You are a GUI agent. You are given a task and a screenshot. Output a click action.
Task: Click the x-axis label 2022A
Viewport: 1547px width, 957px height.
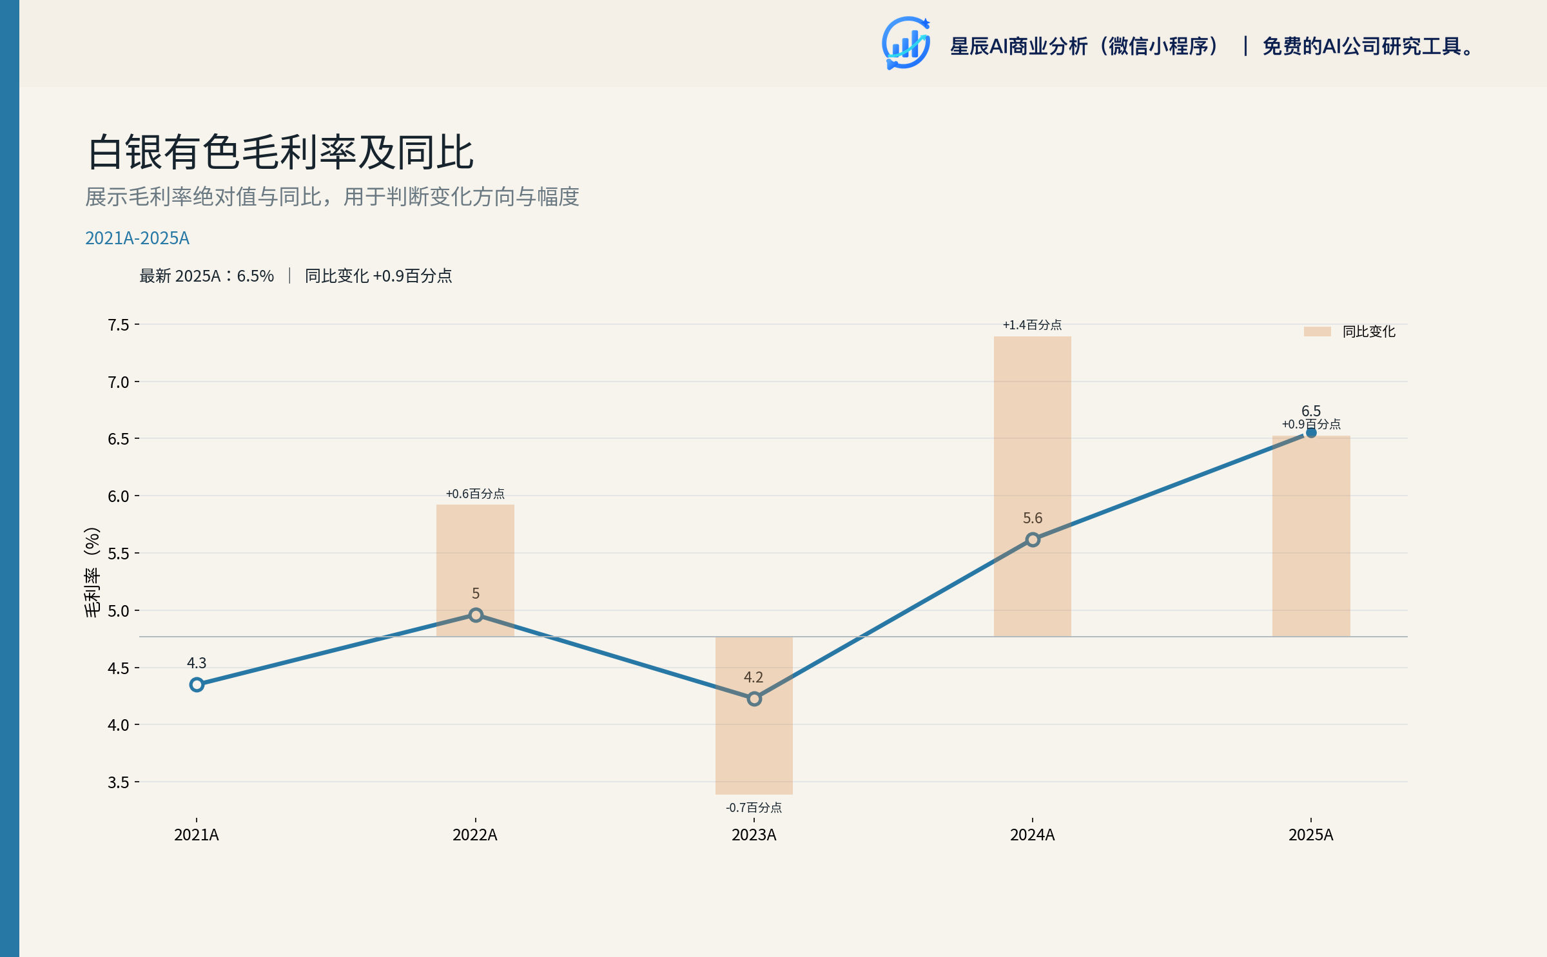(475, 835)
